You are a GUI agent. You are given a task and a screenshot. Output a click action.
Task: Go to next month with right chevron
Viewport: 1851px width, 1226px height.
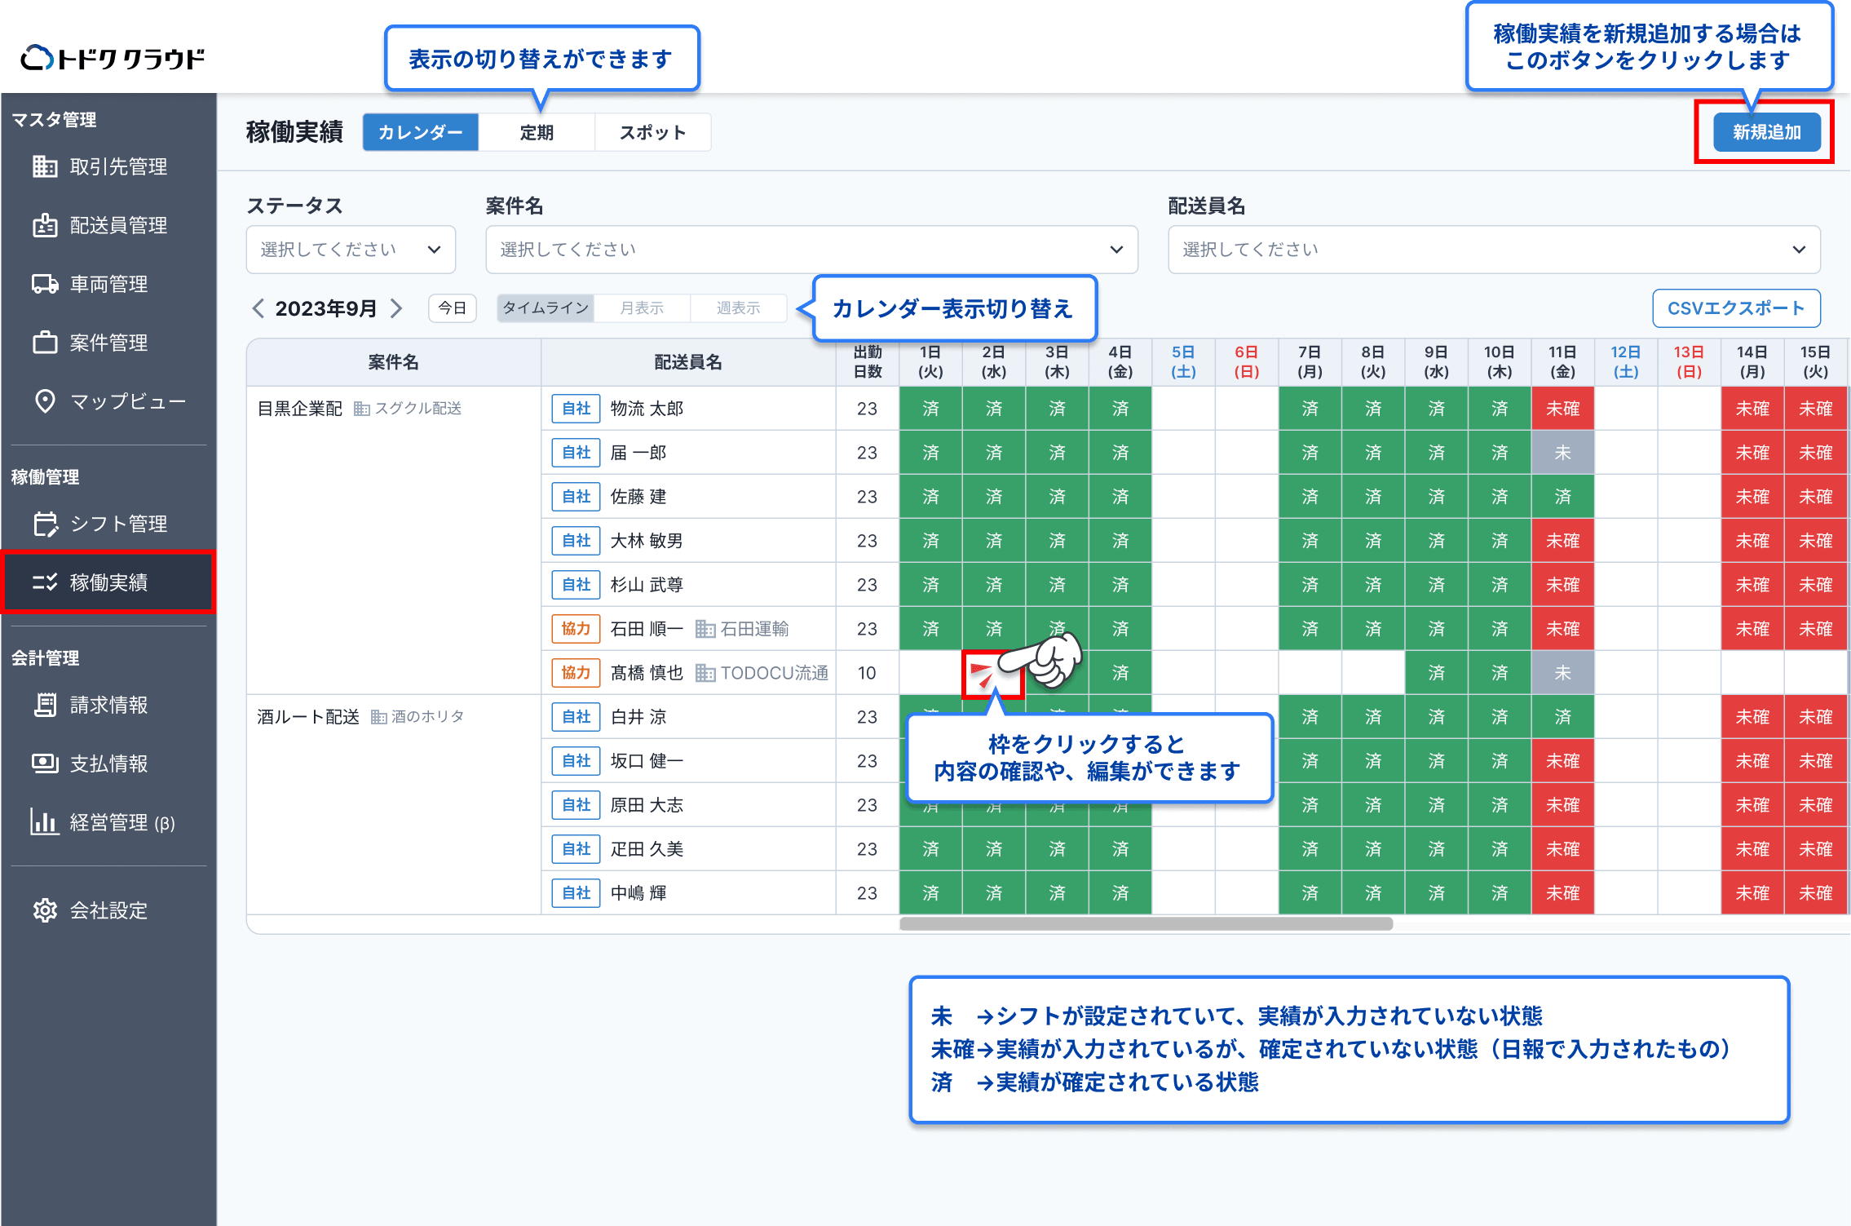[x=396, y=308]
